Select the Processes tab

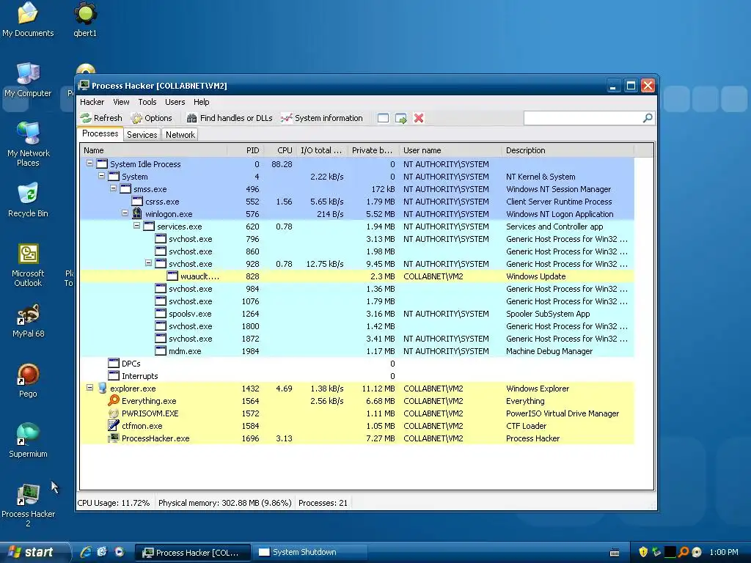click(100, 133)
